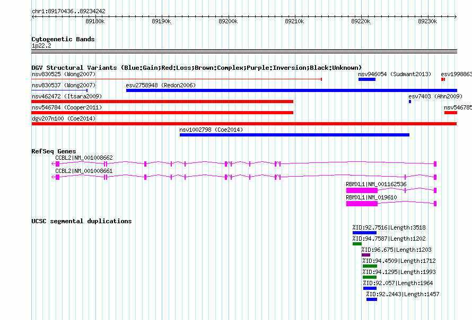
Task: Click the 1p22.2 band label
Action: click(x=41, y=45)
